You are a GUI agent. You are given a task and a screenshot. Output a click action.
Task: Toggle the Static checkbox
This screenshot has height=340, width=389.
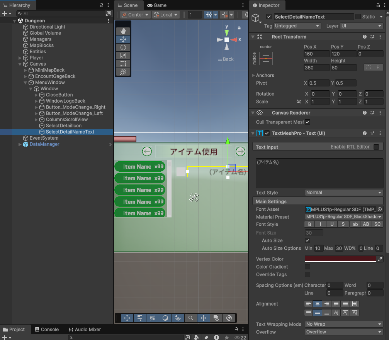(x=358, y=17)
